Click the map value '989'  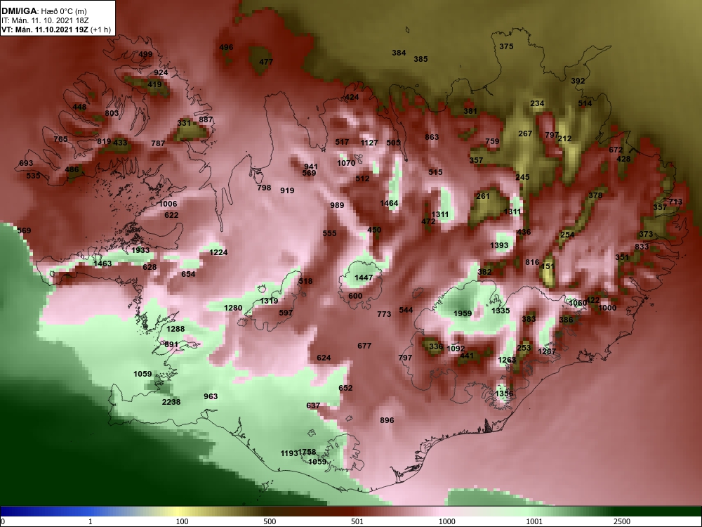(337, 205)
